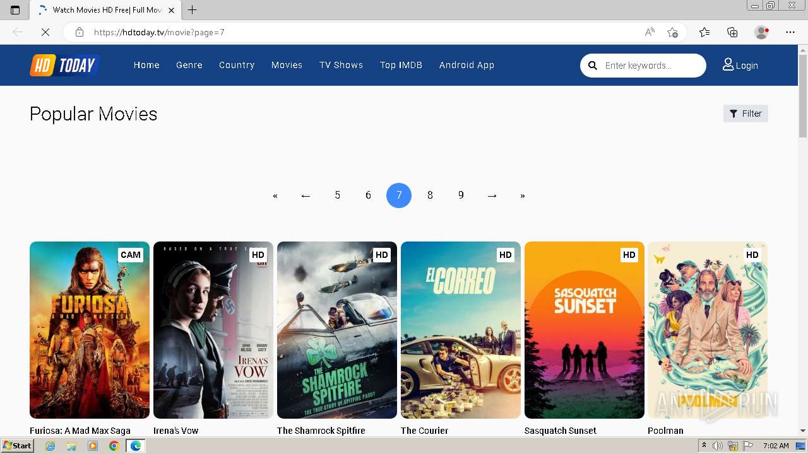Click the HD Today logo
The image size is (808, 454).
coord(64,65)
